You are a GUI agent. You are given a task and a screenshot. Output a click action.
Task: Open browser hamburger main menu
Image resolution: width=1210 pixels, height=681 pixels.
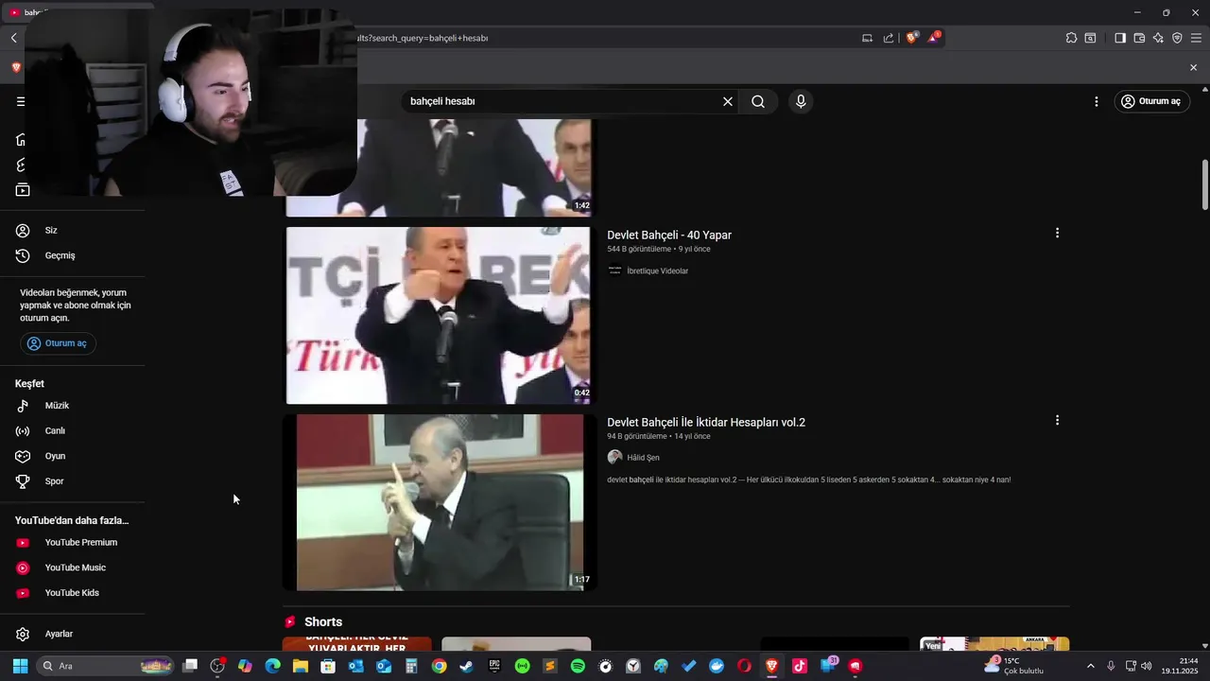[x=1196, y=38]
